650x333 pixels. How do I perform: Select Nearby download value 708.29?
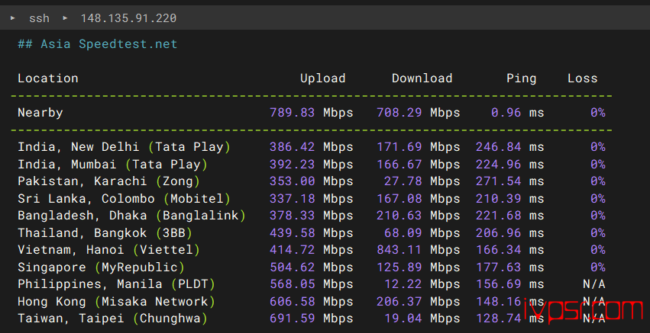pyautogui.click(x=399, y=113)
